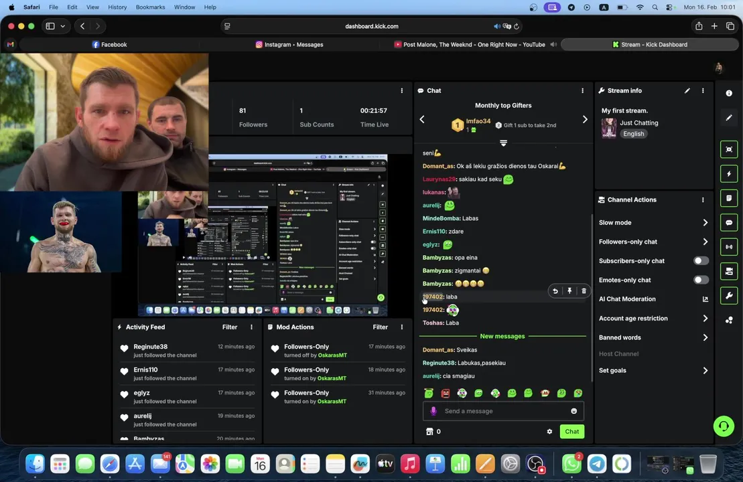Open Safari Bookmarks menu
The image size is (743, 482).
click(x=150, y=7)
